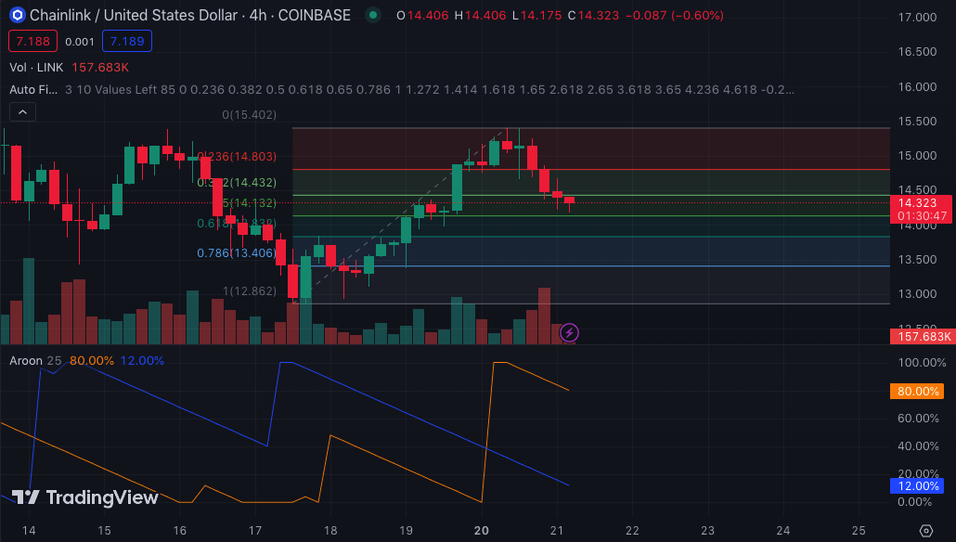Click the date label 25 on time axis
956x542 pixels.
859,531
